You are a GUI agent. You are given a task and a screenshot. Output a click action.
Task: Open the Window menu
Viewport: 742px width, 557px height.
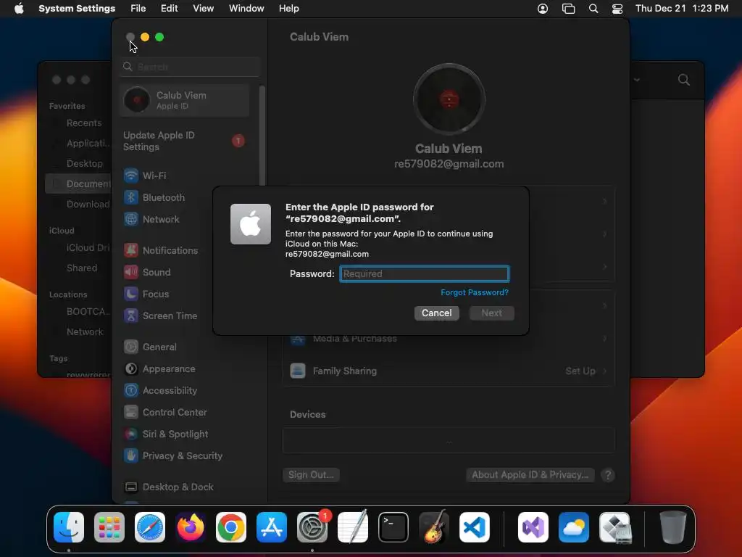pyautogui.click(x=246, y=9)
